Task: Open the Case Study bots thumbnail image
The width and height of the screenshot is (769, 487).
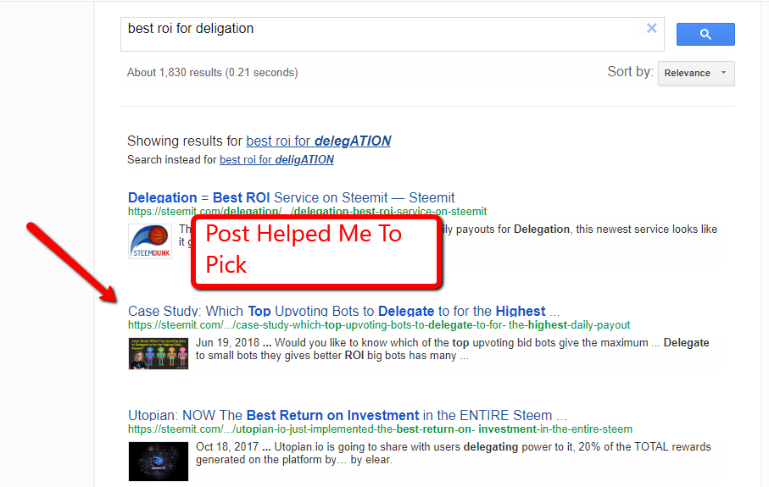Action: click(159, 353)
